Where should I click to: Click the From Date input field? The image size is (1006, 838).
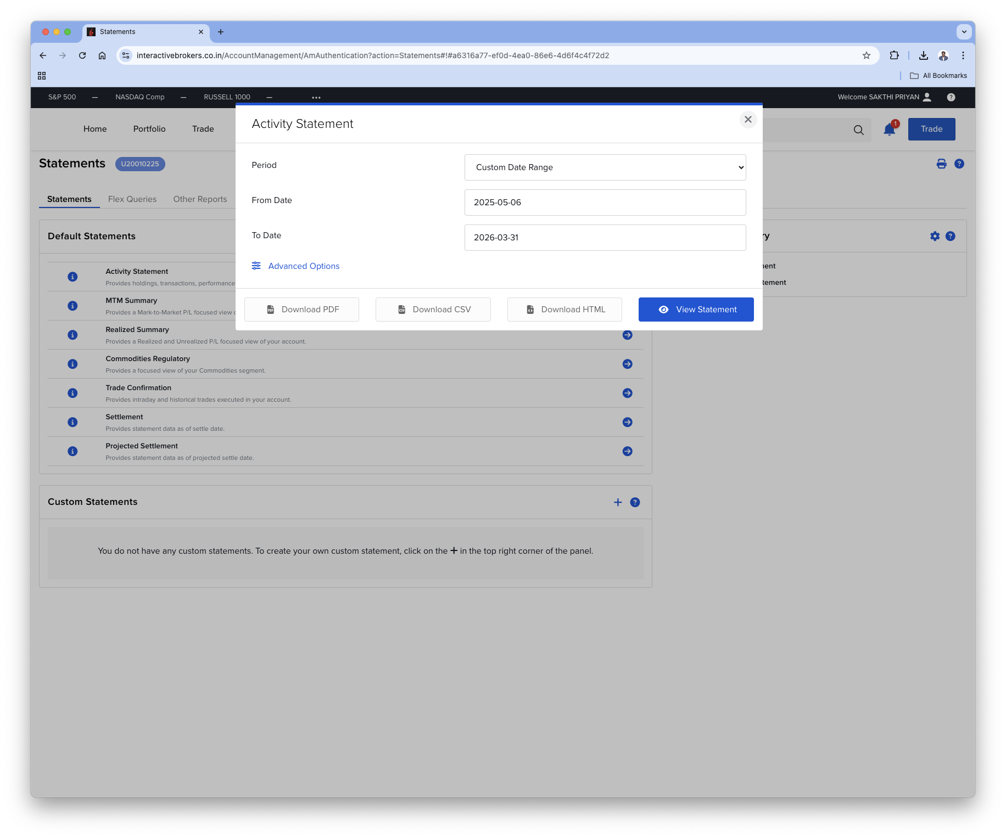[x=605, y=203]
